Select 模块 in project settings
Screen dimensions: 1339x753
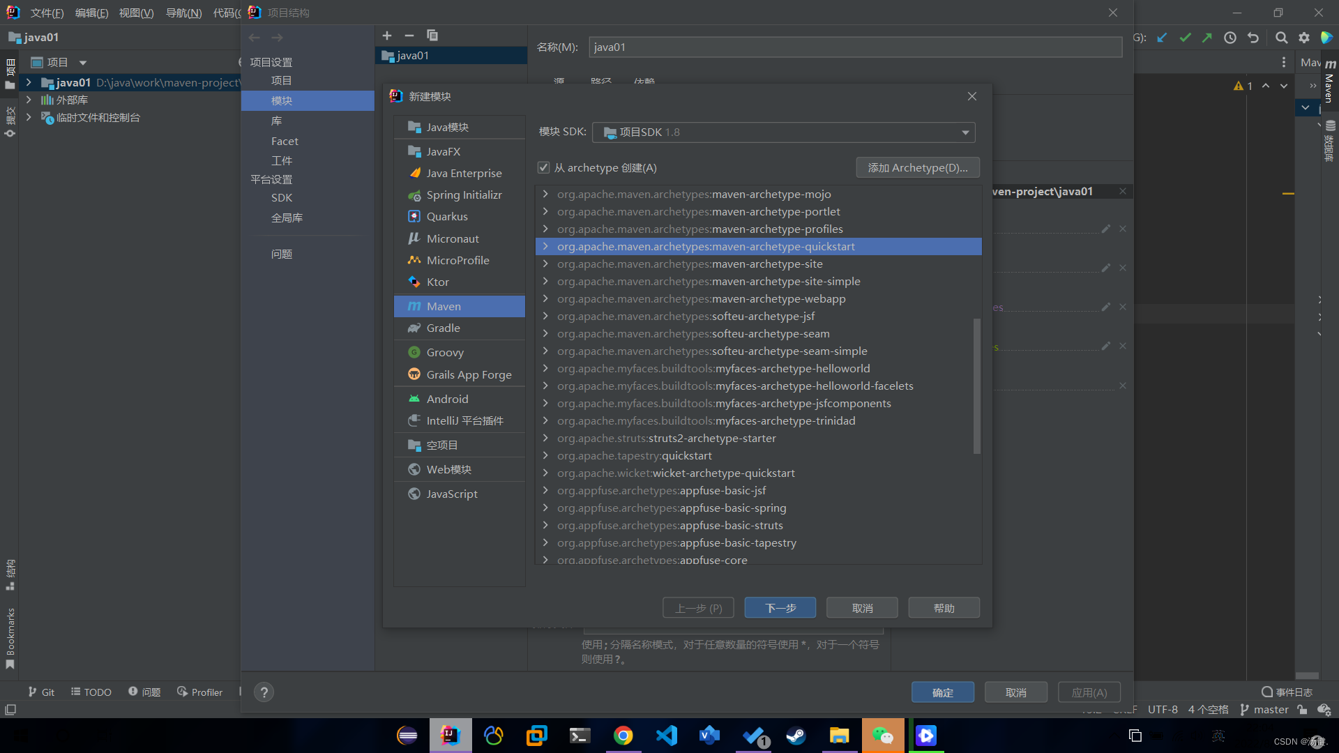click(x=308, y=100)
